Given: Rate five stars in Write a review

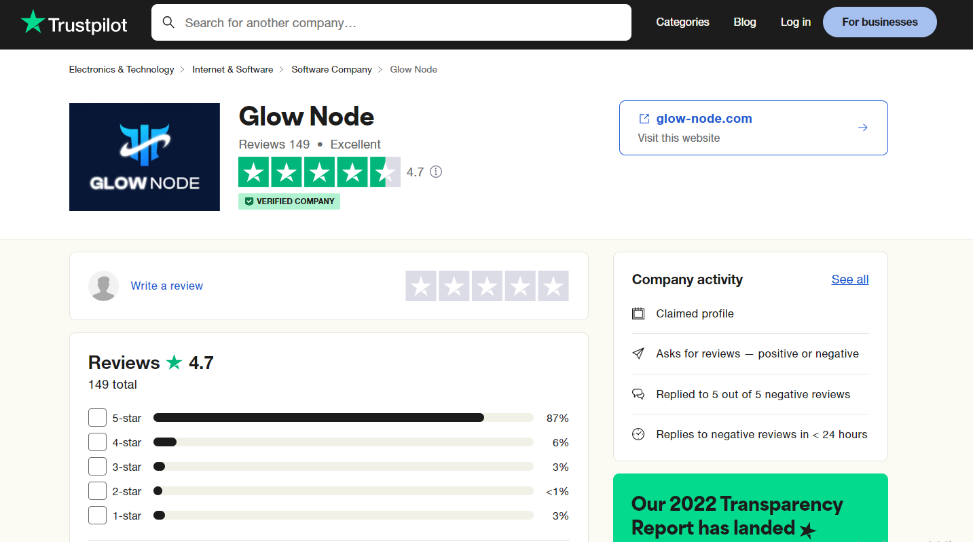Looking at the screenshot, I should click(553, 286).
